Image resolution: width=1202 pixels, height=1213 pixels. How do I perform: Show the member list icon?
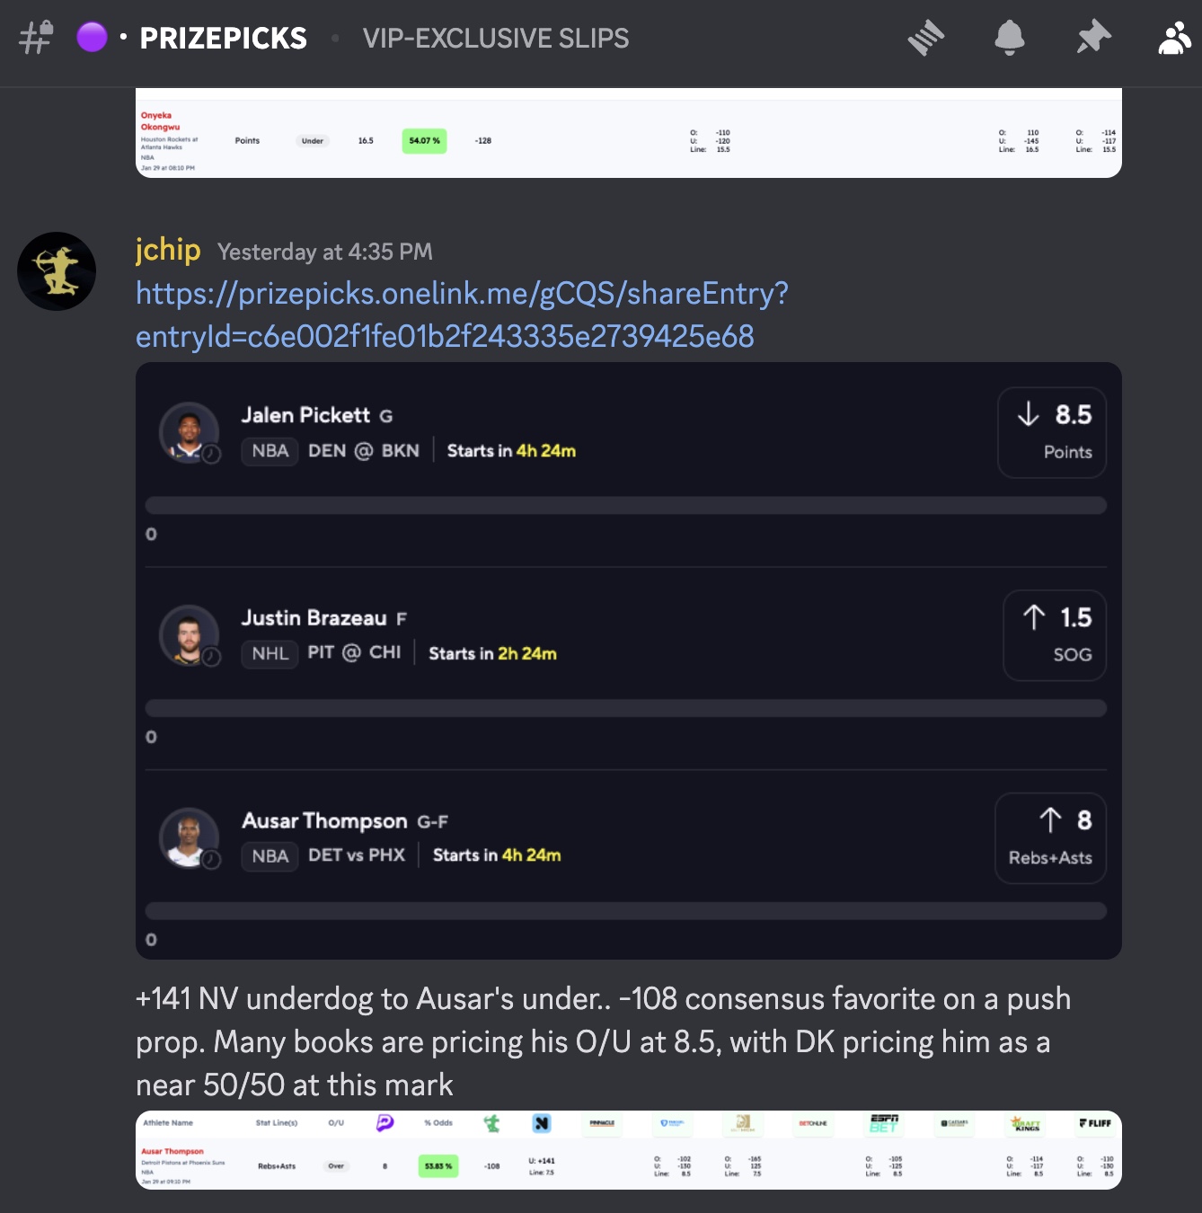[x=1174, y=39]
